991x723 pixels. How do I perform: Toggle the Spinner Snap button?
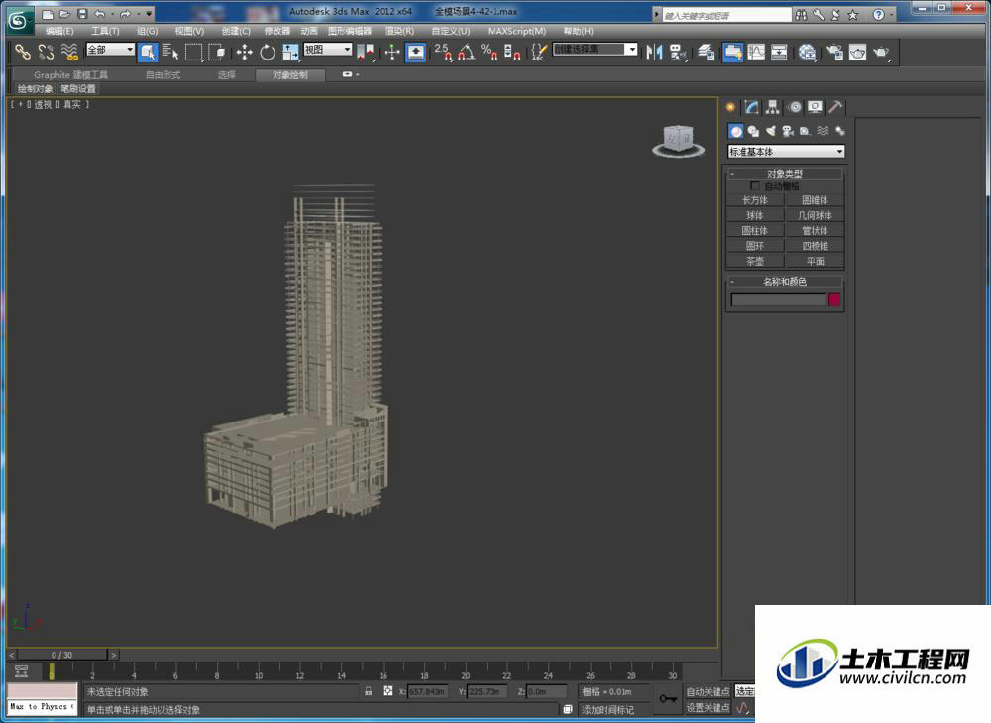pos(512,52)
